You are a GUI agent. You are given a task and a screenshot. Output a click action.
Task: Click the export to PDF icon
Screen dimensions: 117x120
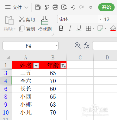[x=47, y=7]
